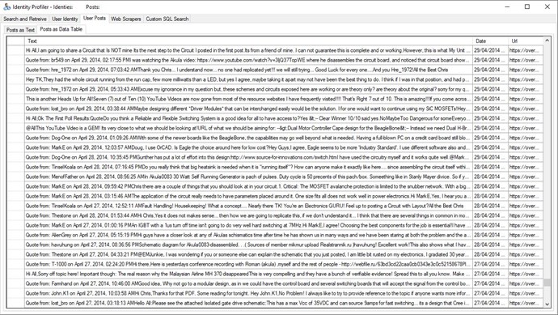Viewport: 558px width, 315px height.
Task: Maximize the Identity Profiler window
Action: [527, 6]
